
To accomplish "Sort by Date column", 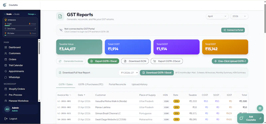I will (81, 95).
